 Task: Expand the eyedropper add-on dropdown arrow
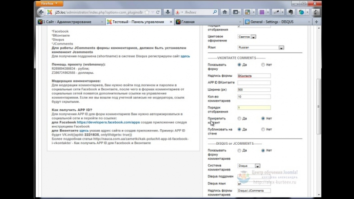coord(282,12)
